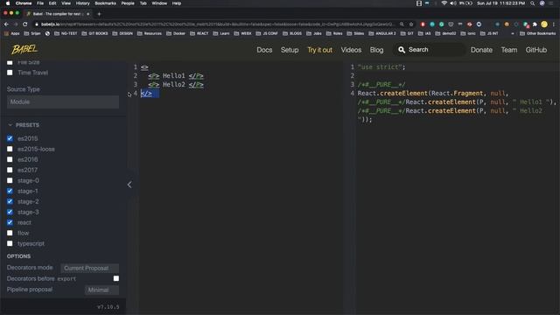
Task: Open the Bookmarks menu
Action: [105, 3]
